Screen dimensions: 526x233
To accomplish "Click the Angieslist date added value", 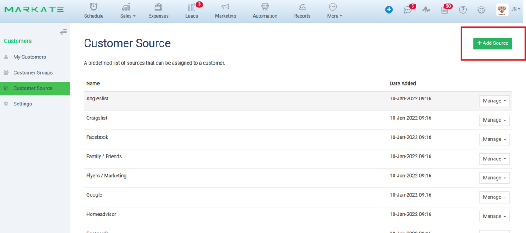I will click(411, 99).
